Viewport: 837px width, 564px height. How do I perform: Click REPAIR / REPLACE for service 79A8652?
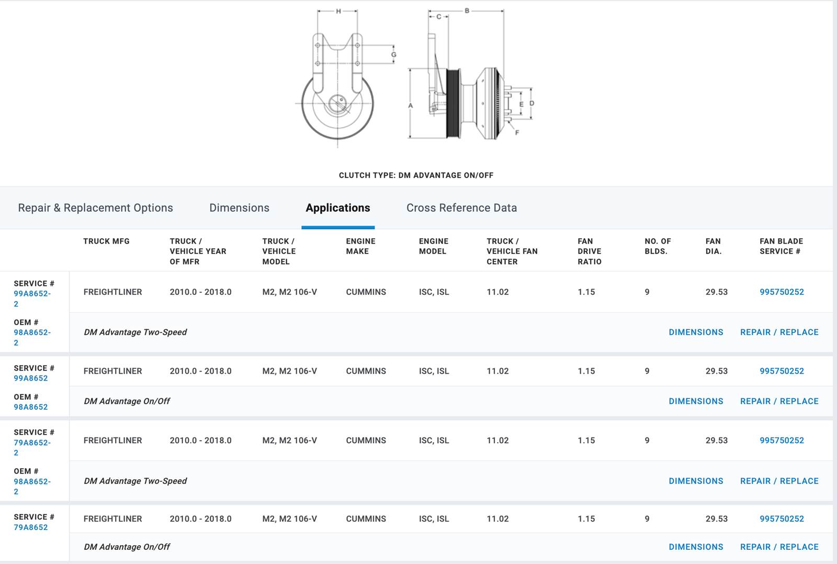pos(779,547)
